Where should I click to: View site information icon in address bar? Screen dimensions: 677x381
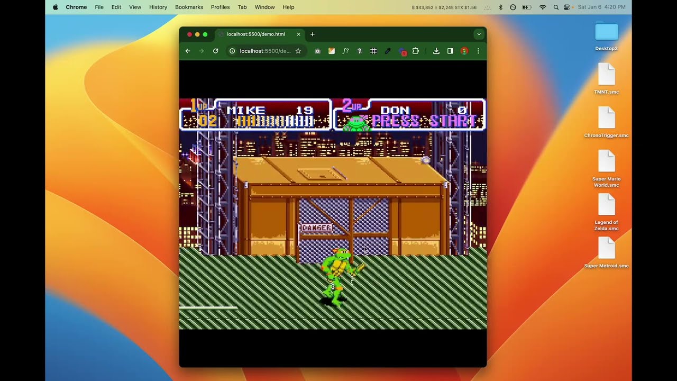tap(232, 51)
